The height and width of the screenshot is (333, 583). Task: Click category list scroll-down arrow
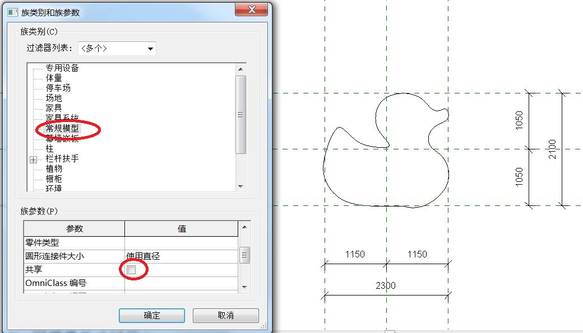tap(240, 186)
